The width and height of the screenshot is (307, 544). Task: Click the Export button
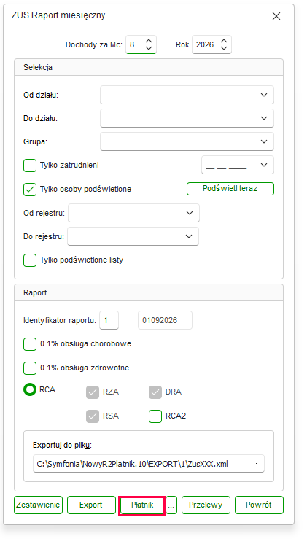[x=91, y=505]
